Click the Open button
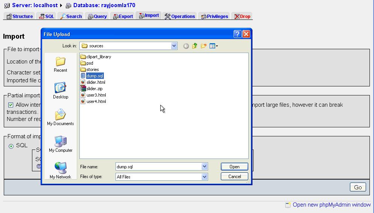Screen dimensions: 374x213 click(234, 167)
